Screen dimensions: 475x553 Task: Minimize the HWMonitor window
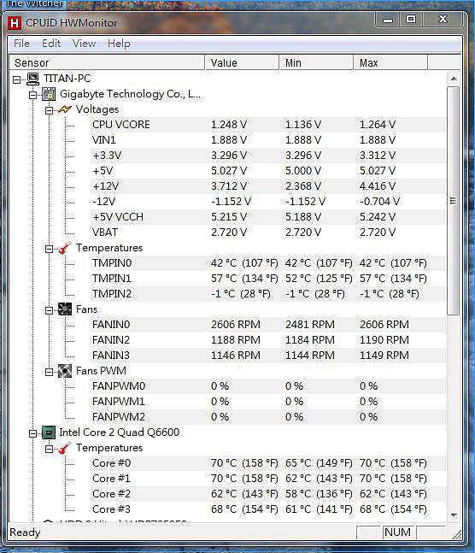[388, 20]
